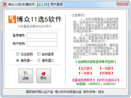Image resolution: width=131 pixels, height=98 pixels.
Task: Enable the 自动登录 checkbox
Action: tap(39, 54)
